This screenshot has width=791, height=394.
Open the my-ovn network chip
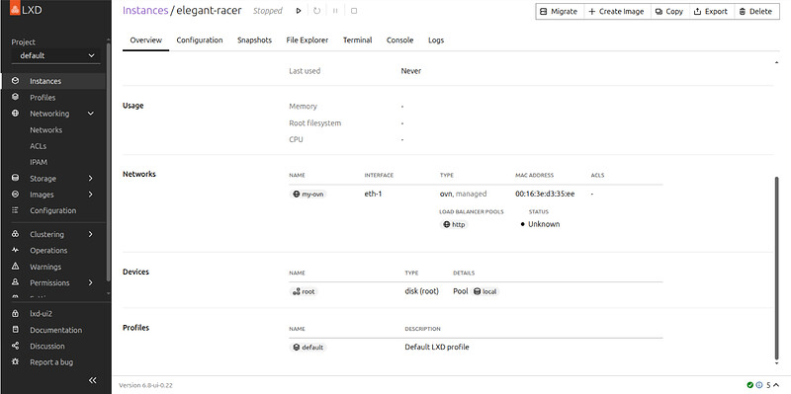[308, 194]
